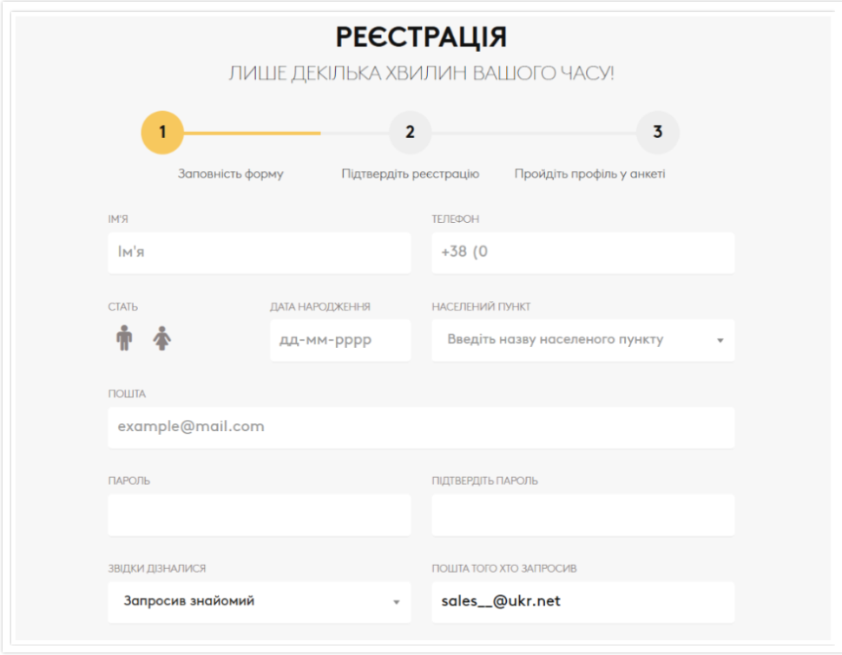Open the Населений пункт dropdown arrow
Image resolution: width=842 pixels, height=655 pixels.
[x=720, y=340]
